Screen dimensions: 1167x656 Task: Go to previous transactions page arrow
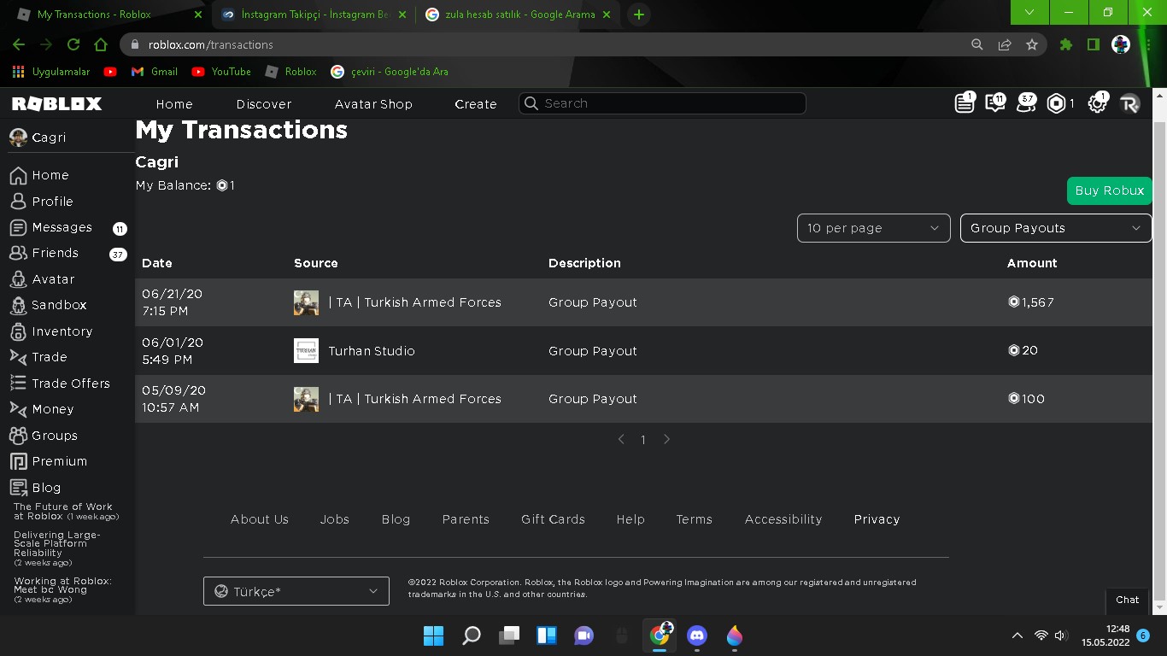coord(621,439)
